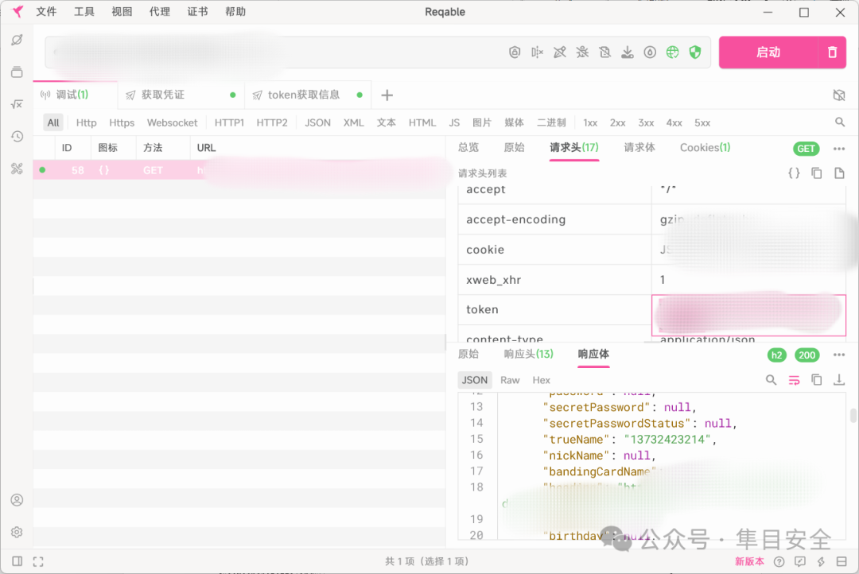Expand the request more-options menu beside GET
This screenshot has height=574, width=859.
(x=839, y=149)
